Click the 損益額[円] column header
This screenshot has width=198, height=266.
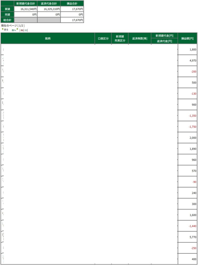187,38
